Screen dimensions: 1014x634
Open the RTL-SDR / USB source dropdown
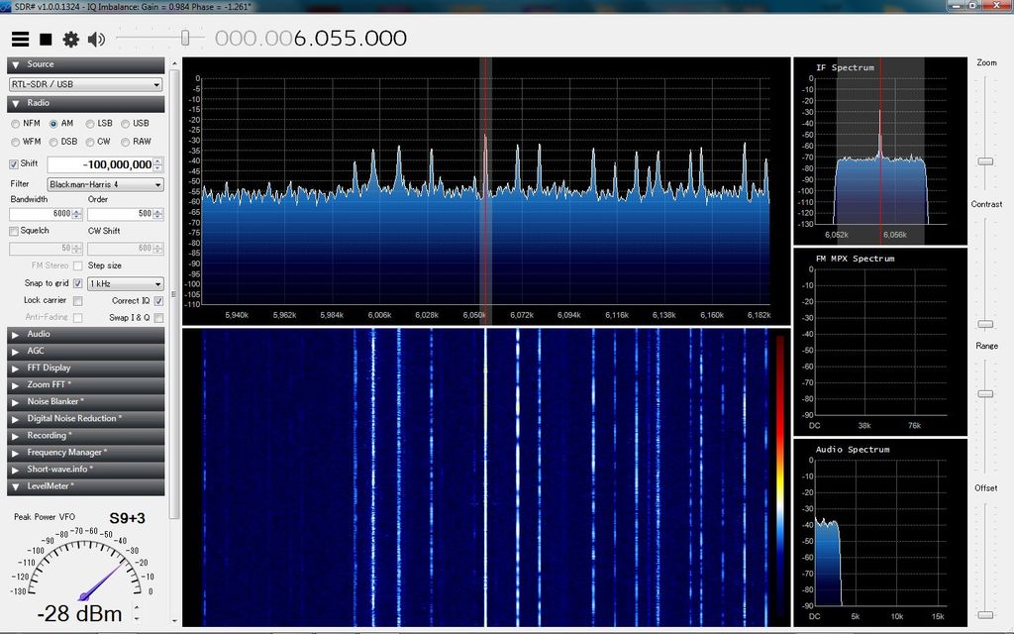click(x=85, y=84)
